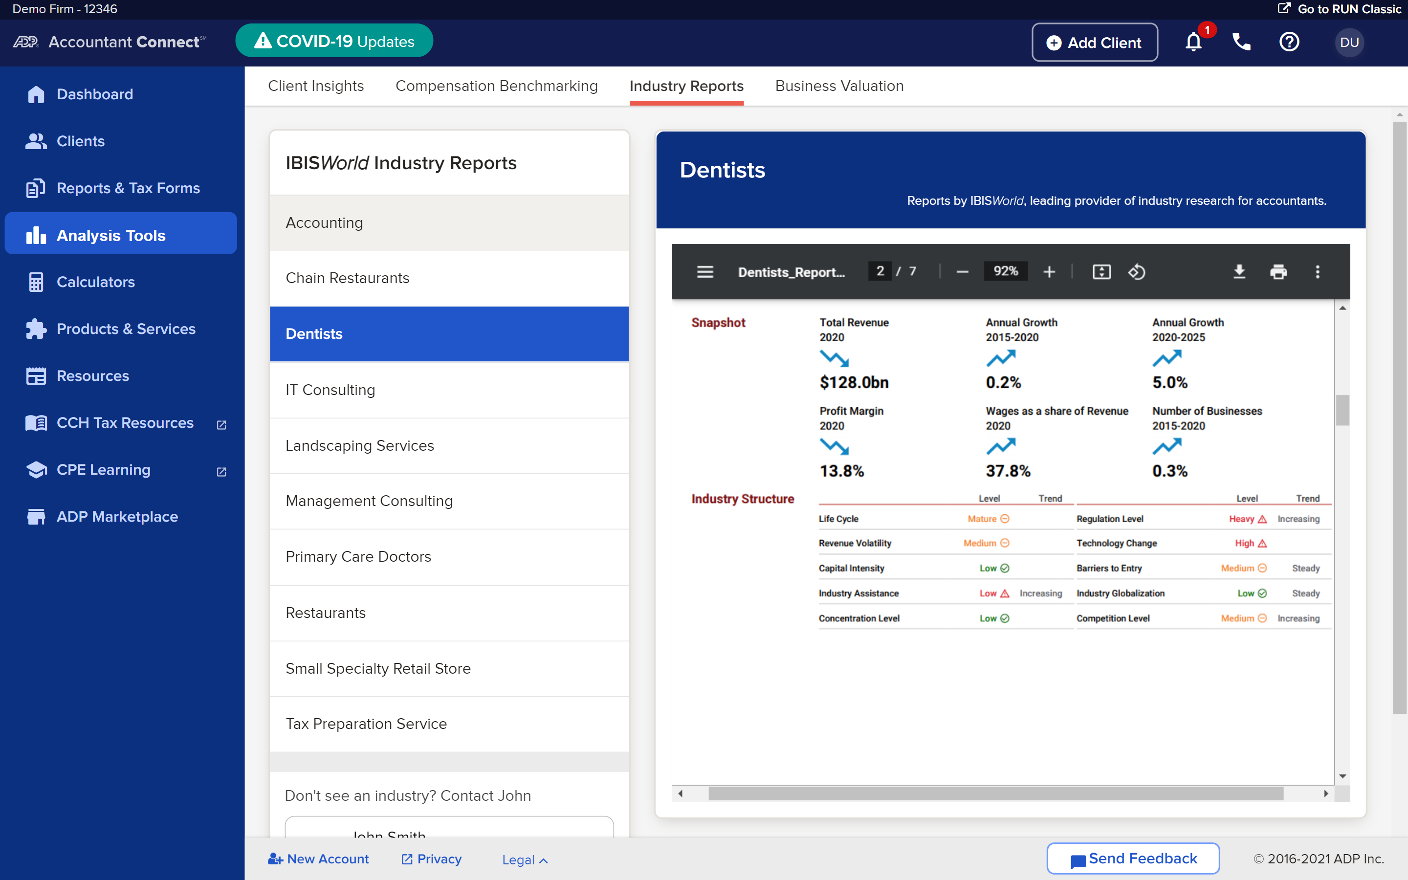The width and height of the screenshot is (1408, 880).
Task: Select the Restaurants industry report
Action: (x=449, y=612)
